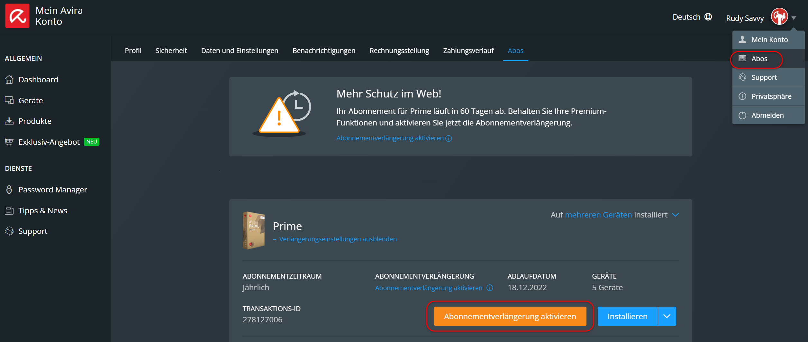Image resolution: width=808 pixels, height=342 pixels.
Task: Click the Jährlich subscription period value
Action: pyautogui.click(x=256, y=287)
